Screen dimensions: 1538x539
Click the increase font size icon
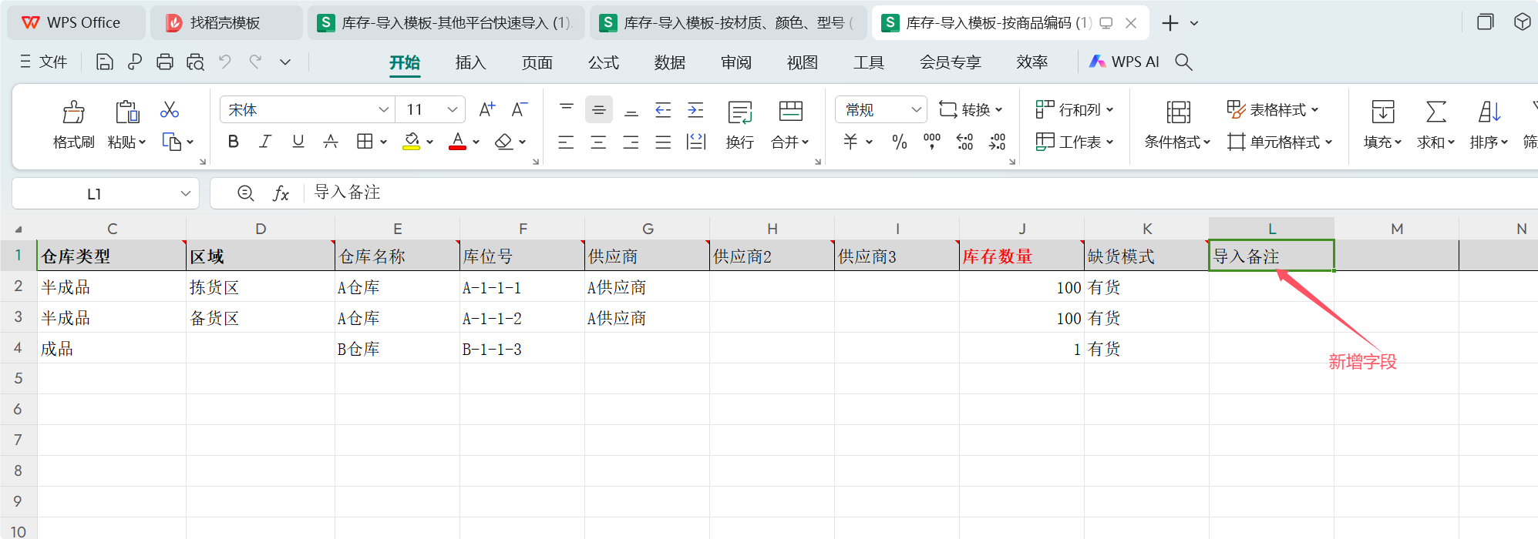[x=486, y=110]
